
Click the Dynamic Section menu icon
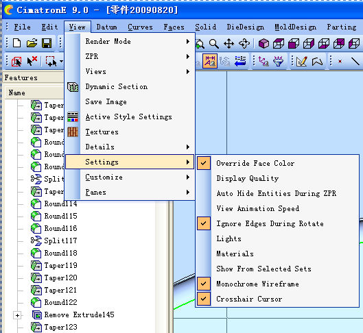pos(73,87)
